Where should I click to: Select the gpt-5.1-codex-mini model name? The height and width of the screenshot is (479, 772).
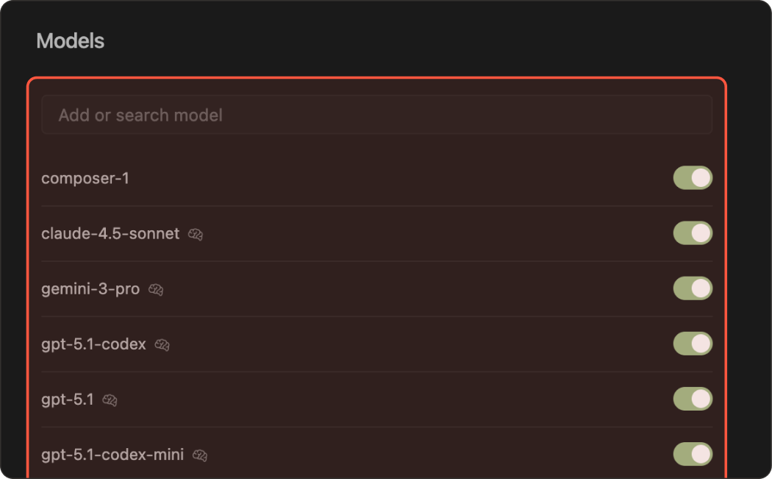tap(112, 455)
